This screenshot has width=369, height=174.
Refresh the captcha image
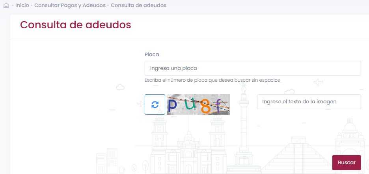coord(155,104)
